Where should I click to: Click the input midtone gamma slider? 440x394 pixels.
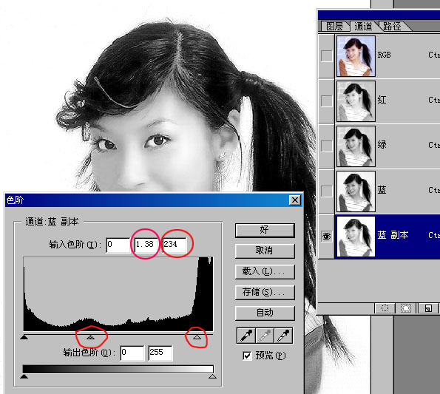90,337
